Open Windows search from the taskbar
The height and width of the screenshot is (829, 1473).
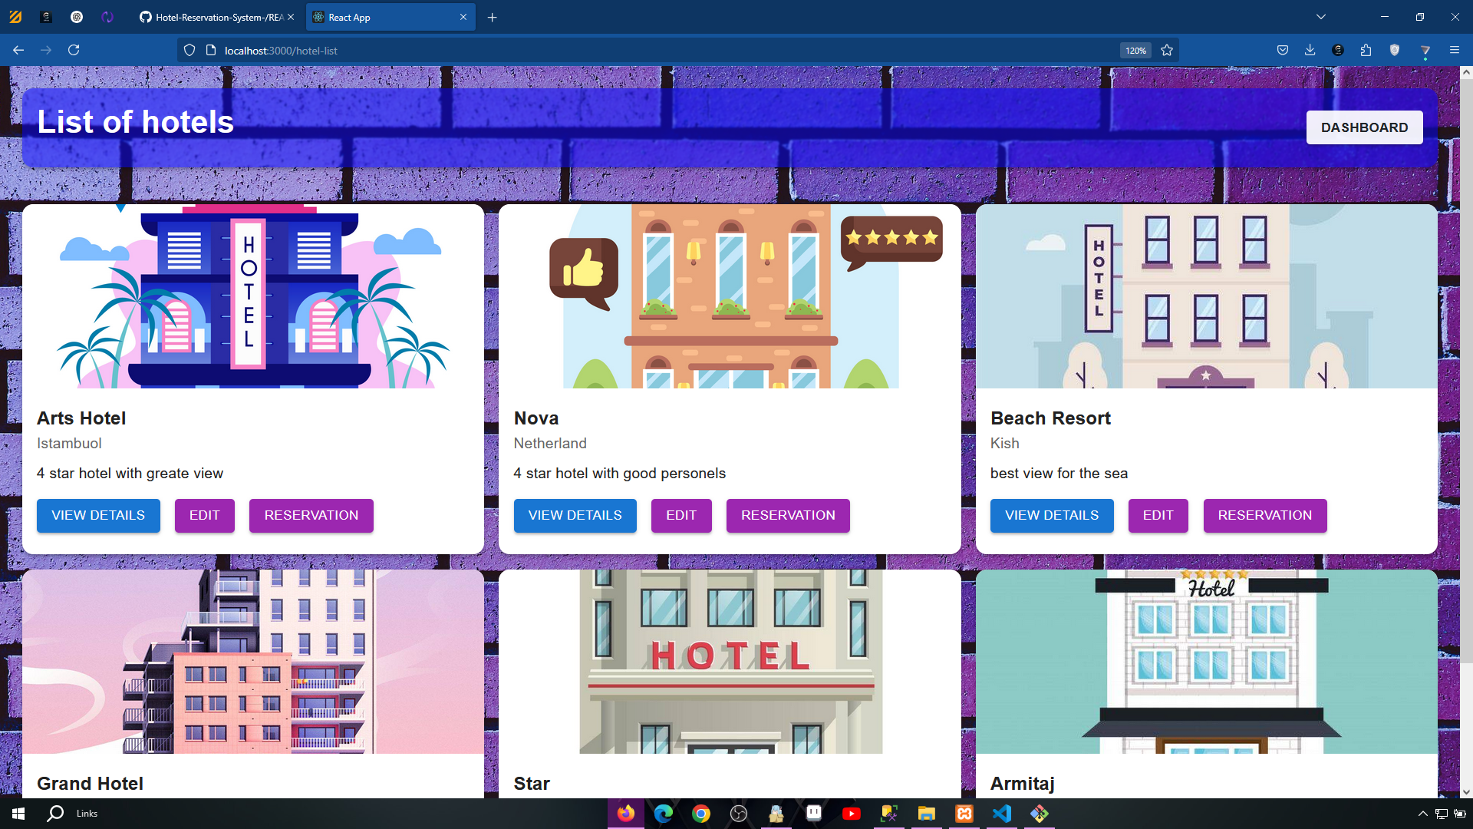tap(54, 814)
